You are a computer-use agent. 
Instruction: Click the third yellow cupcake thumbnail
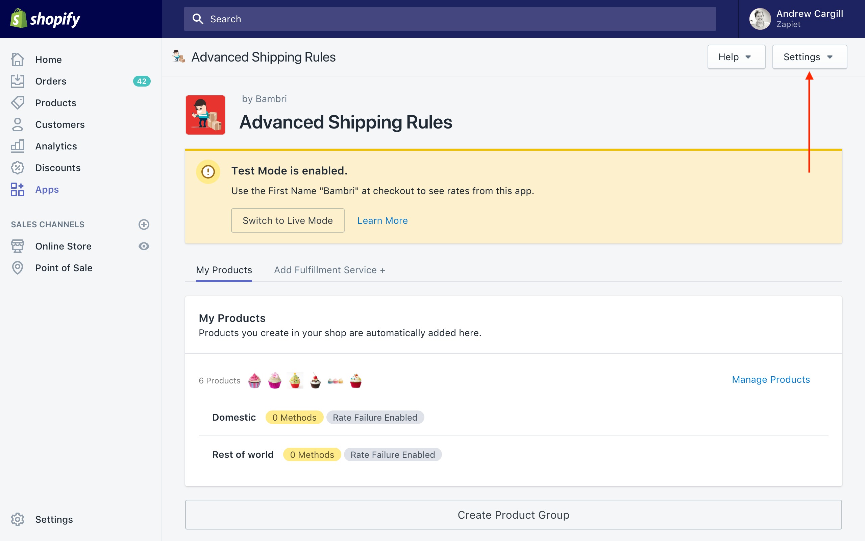point(295,380)
